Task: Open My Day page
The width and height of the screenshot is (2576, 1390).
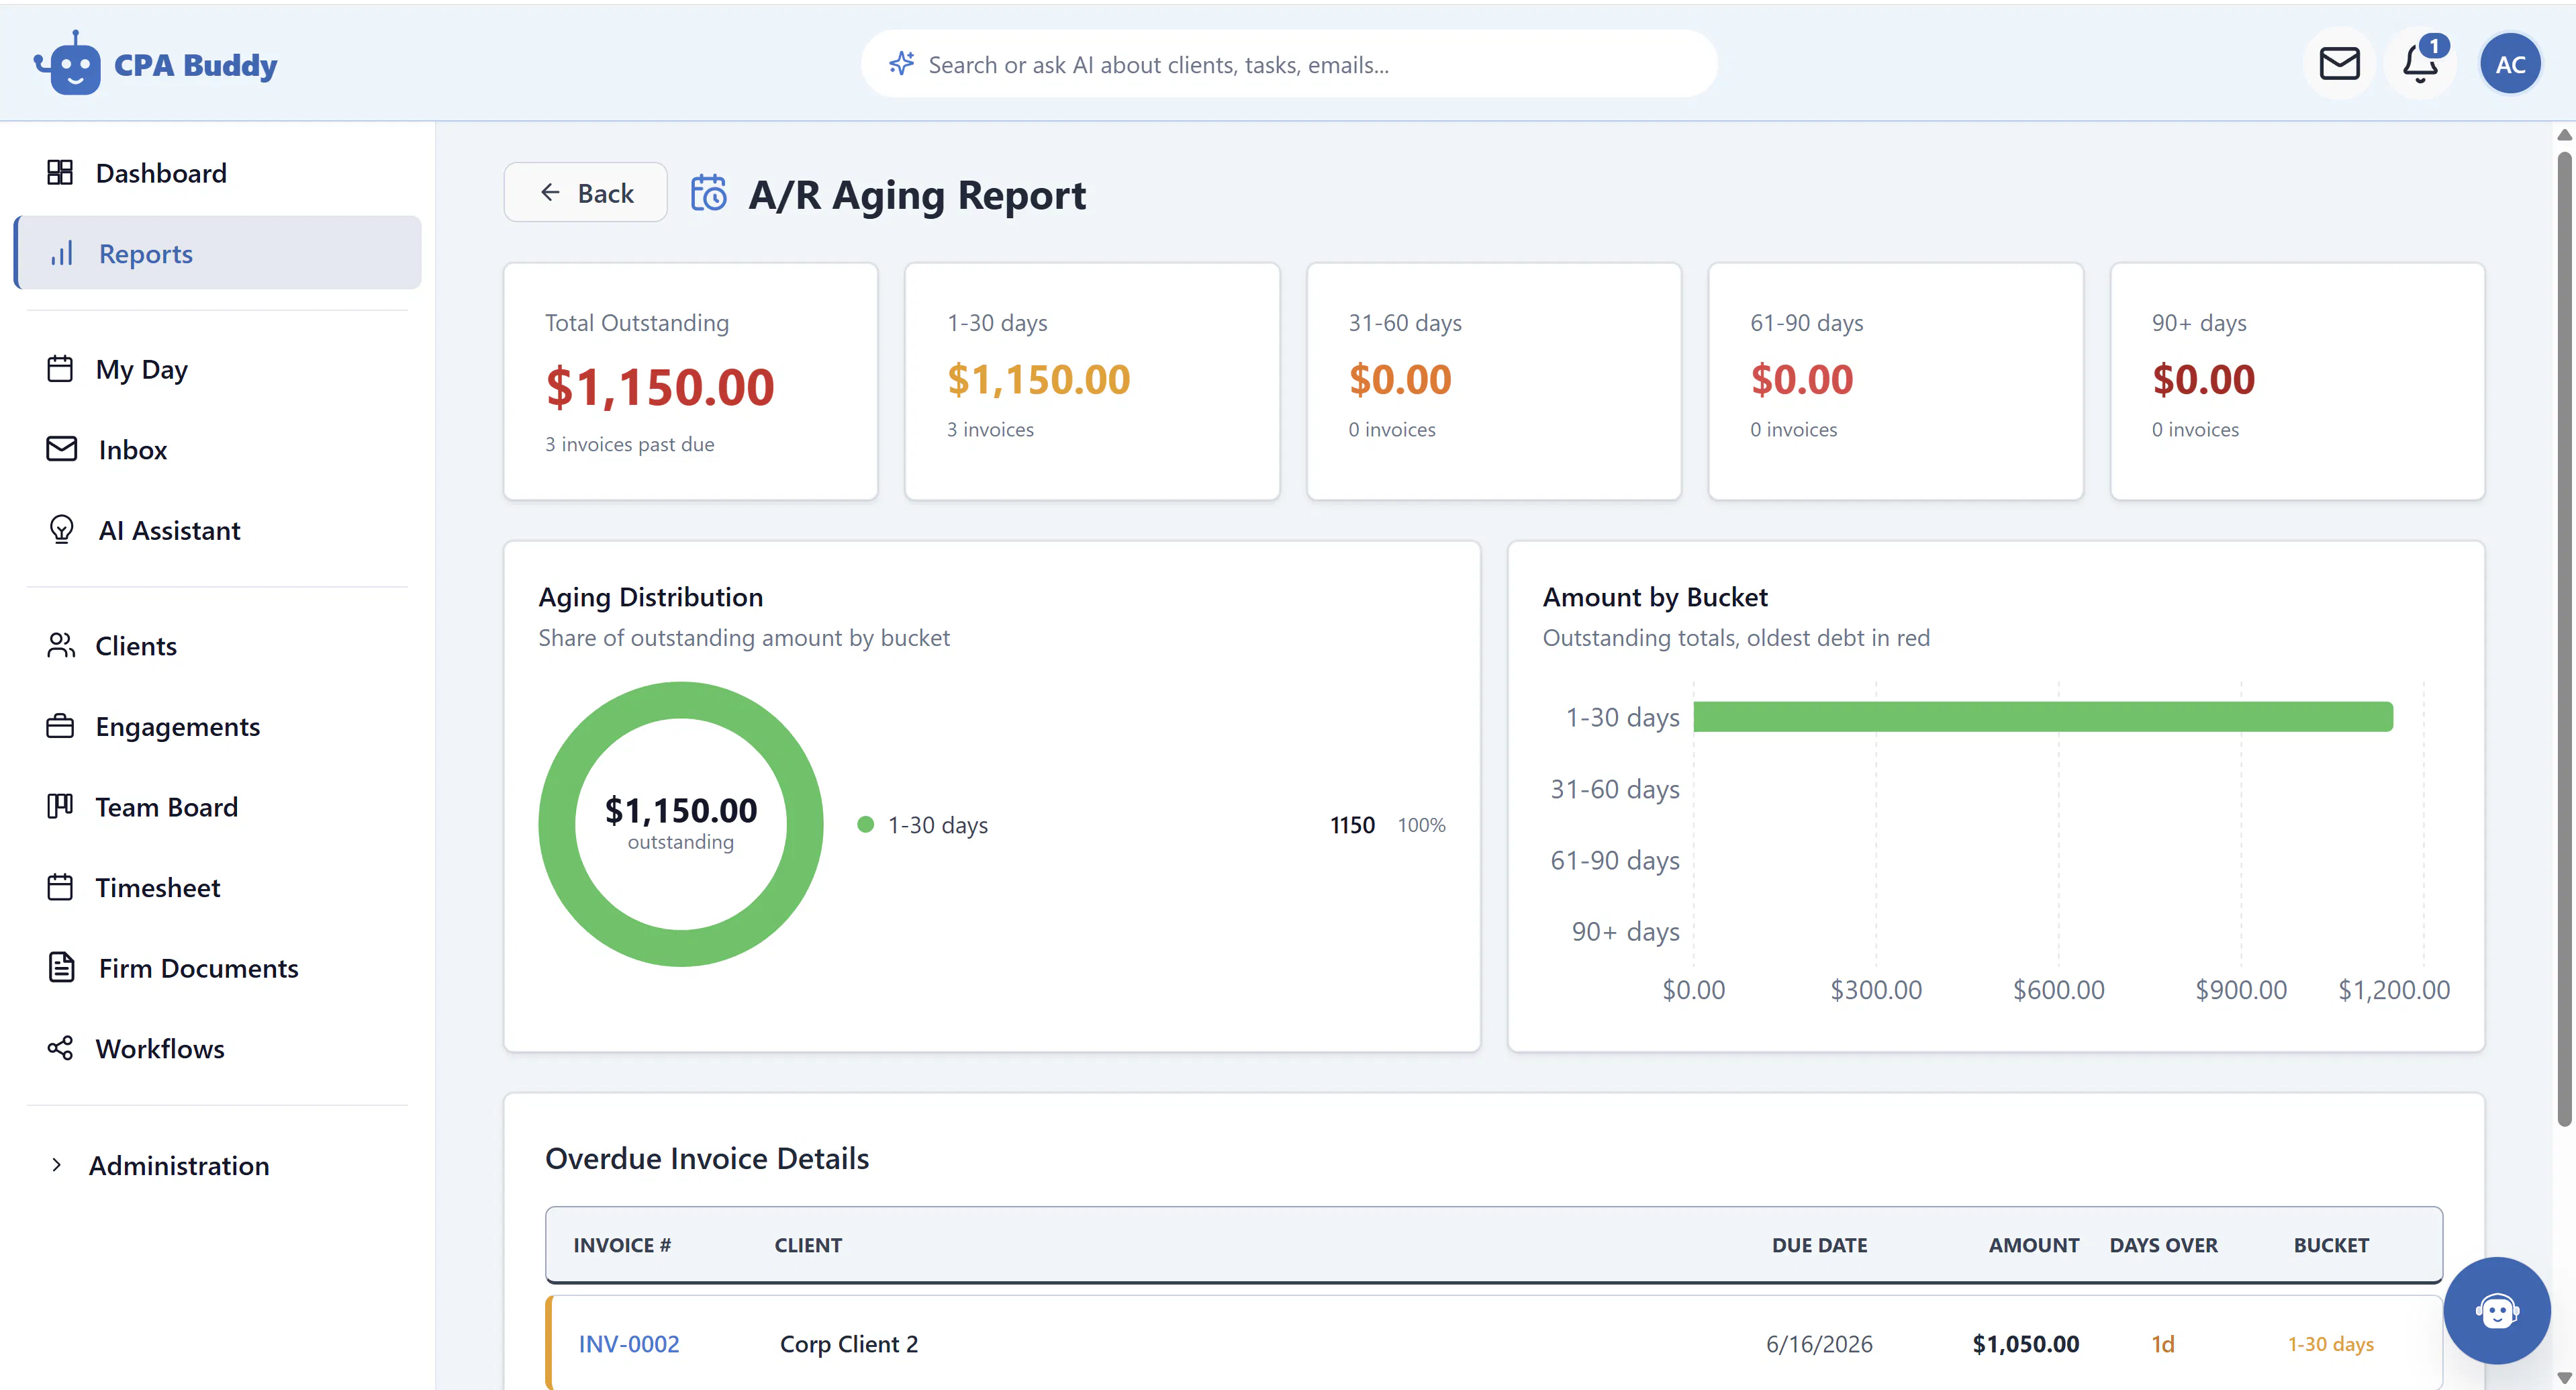Action: (x=217, y=369)
